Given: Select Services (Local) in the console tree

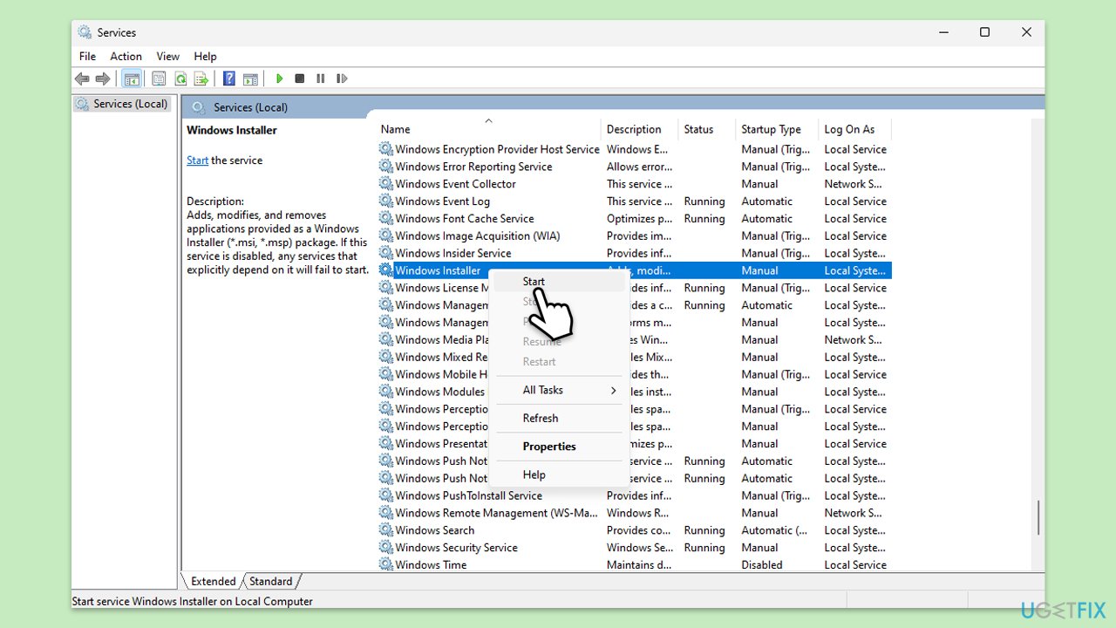Looking at the screenshot, I should [x=123, y=104].
